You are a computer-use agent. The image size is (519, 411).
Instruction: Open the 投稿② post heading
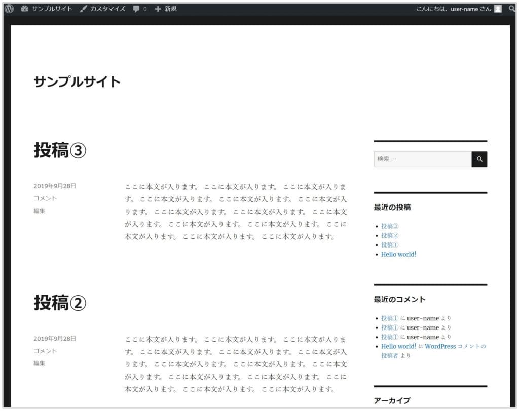click(x=60, y=303)
